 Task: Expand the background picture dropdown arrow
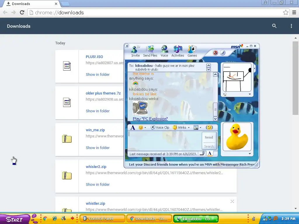pyautogui.click(x=200, y=128)
